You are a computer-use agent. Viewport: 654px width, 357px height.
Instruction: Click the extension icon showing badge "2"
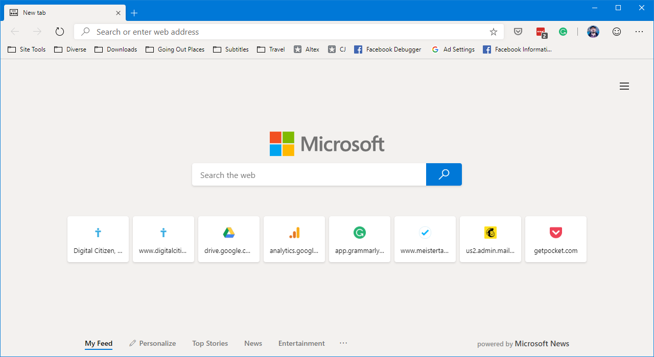(541, 32)
